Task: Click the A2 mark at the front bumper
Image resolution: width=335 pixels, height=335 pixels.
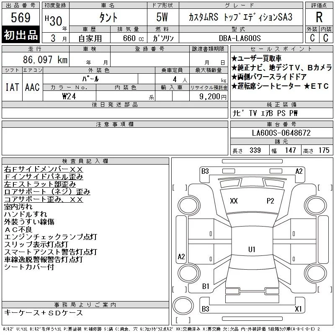Action: click(299, 171)
